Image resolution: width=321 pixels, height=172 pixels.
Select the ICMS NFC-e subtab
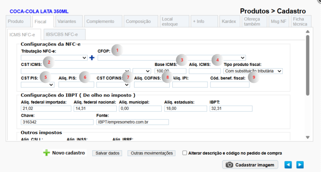click(x=24, y=35)
